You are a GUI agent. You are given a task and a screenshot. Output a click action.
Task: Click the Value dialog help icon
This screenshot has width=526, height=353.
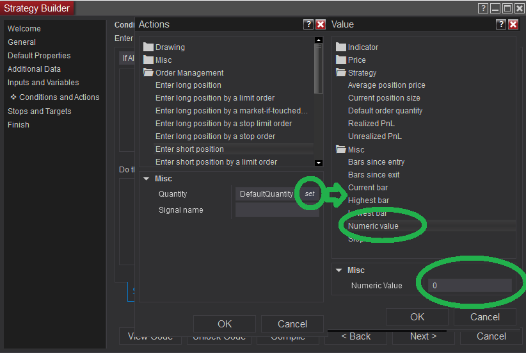[x=501, y=24]
